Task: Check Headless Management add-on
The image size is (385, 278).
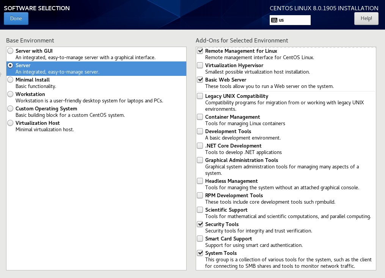Action: coord(200,181)
